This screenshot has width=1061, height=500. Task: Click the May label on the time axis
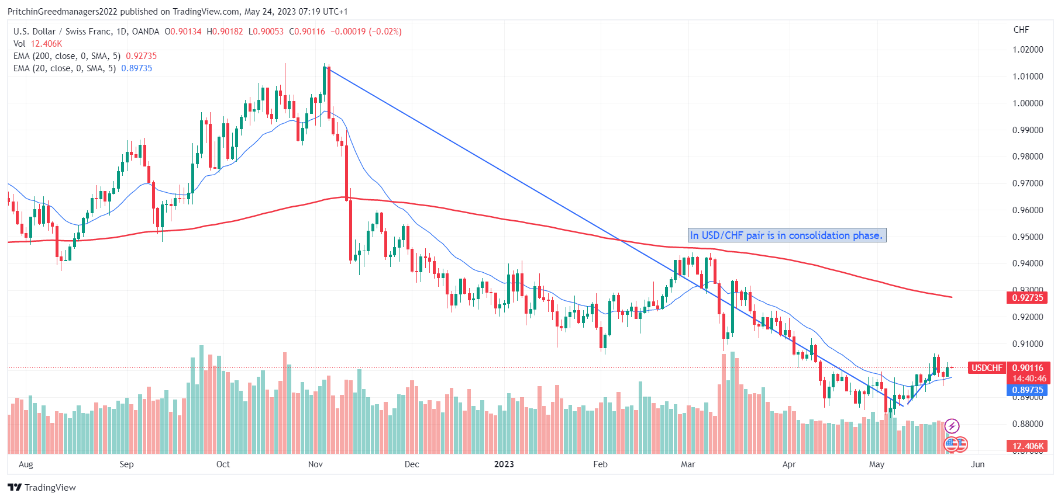tap(877, 464)
